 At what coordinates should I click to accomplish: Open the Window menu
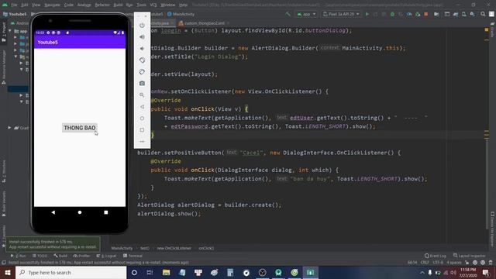click(x=168, y=5)
